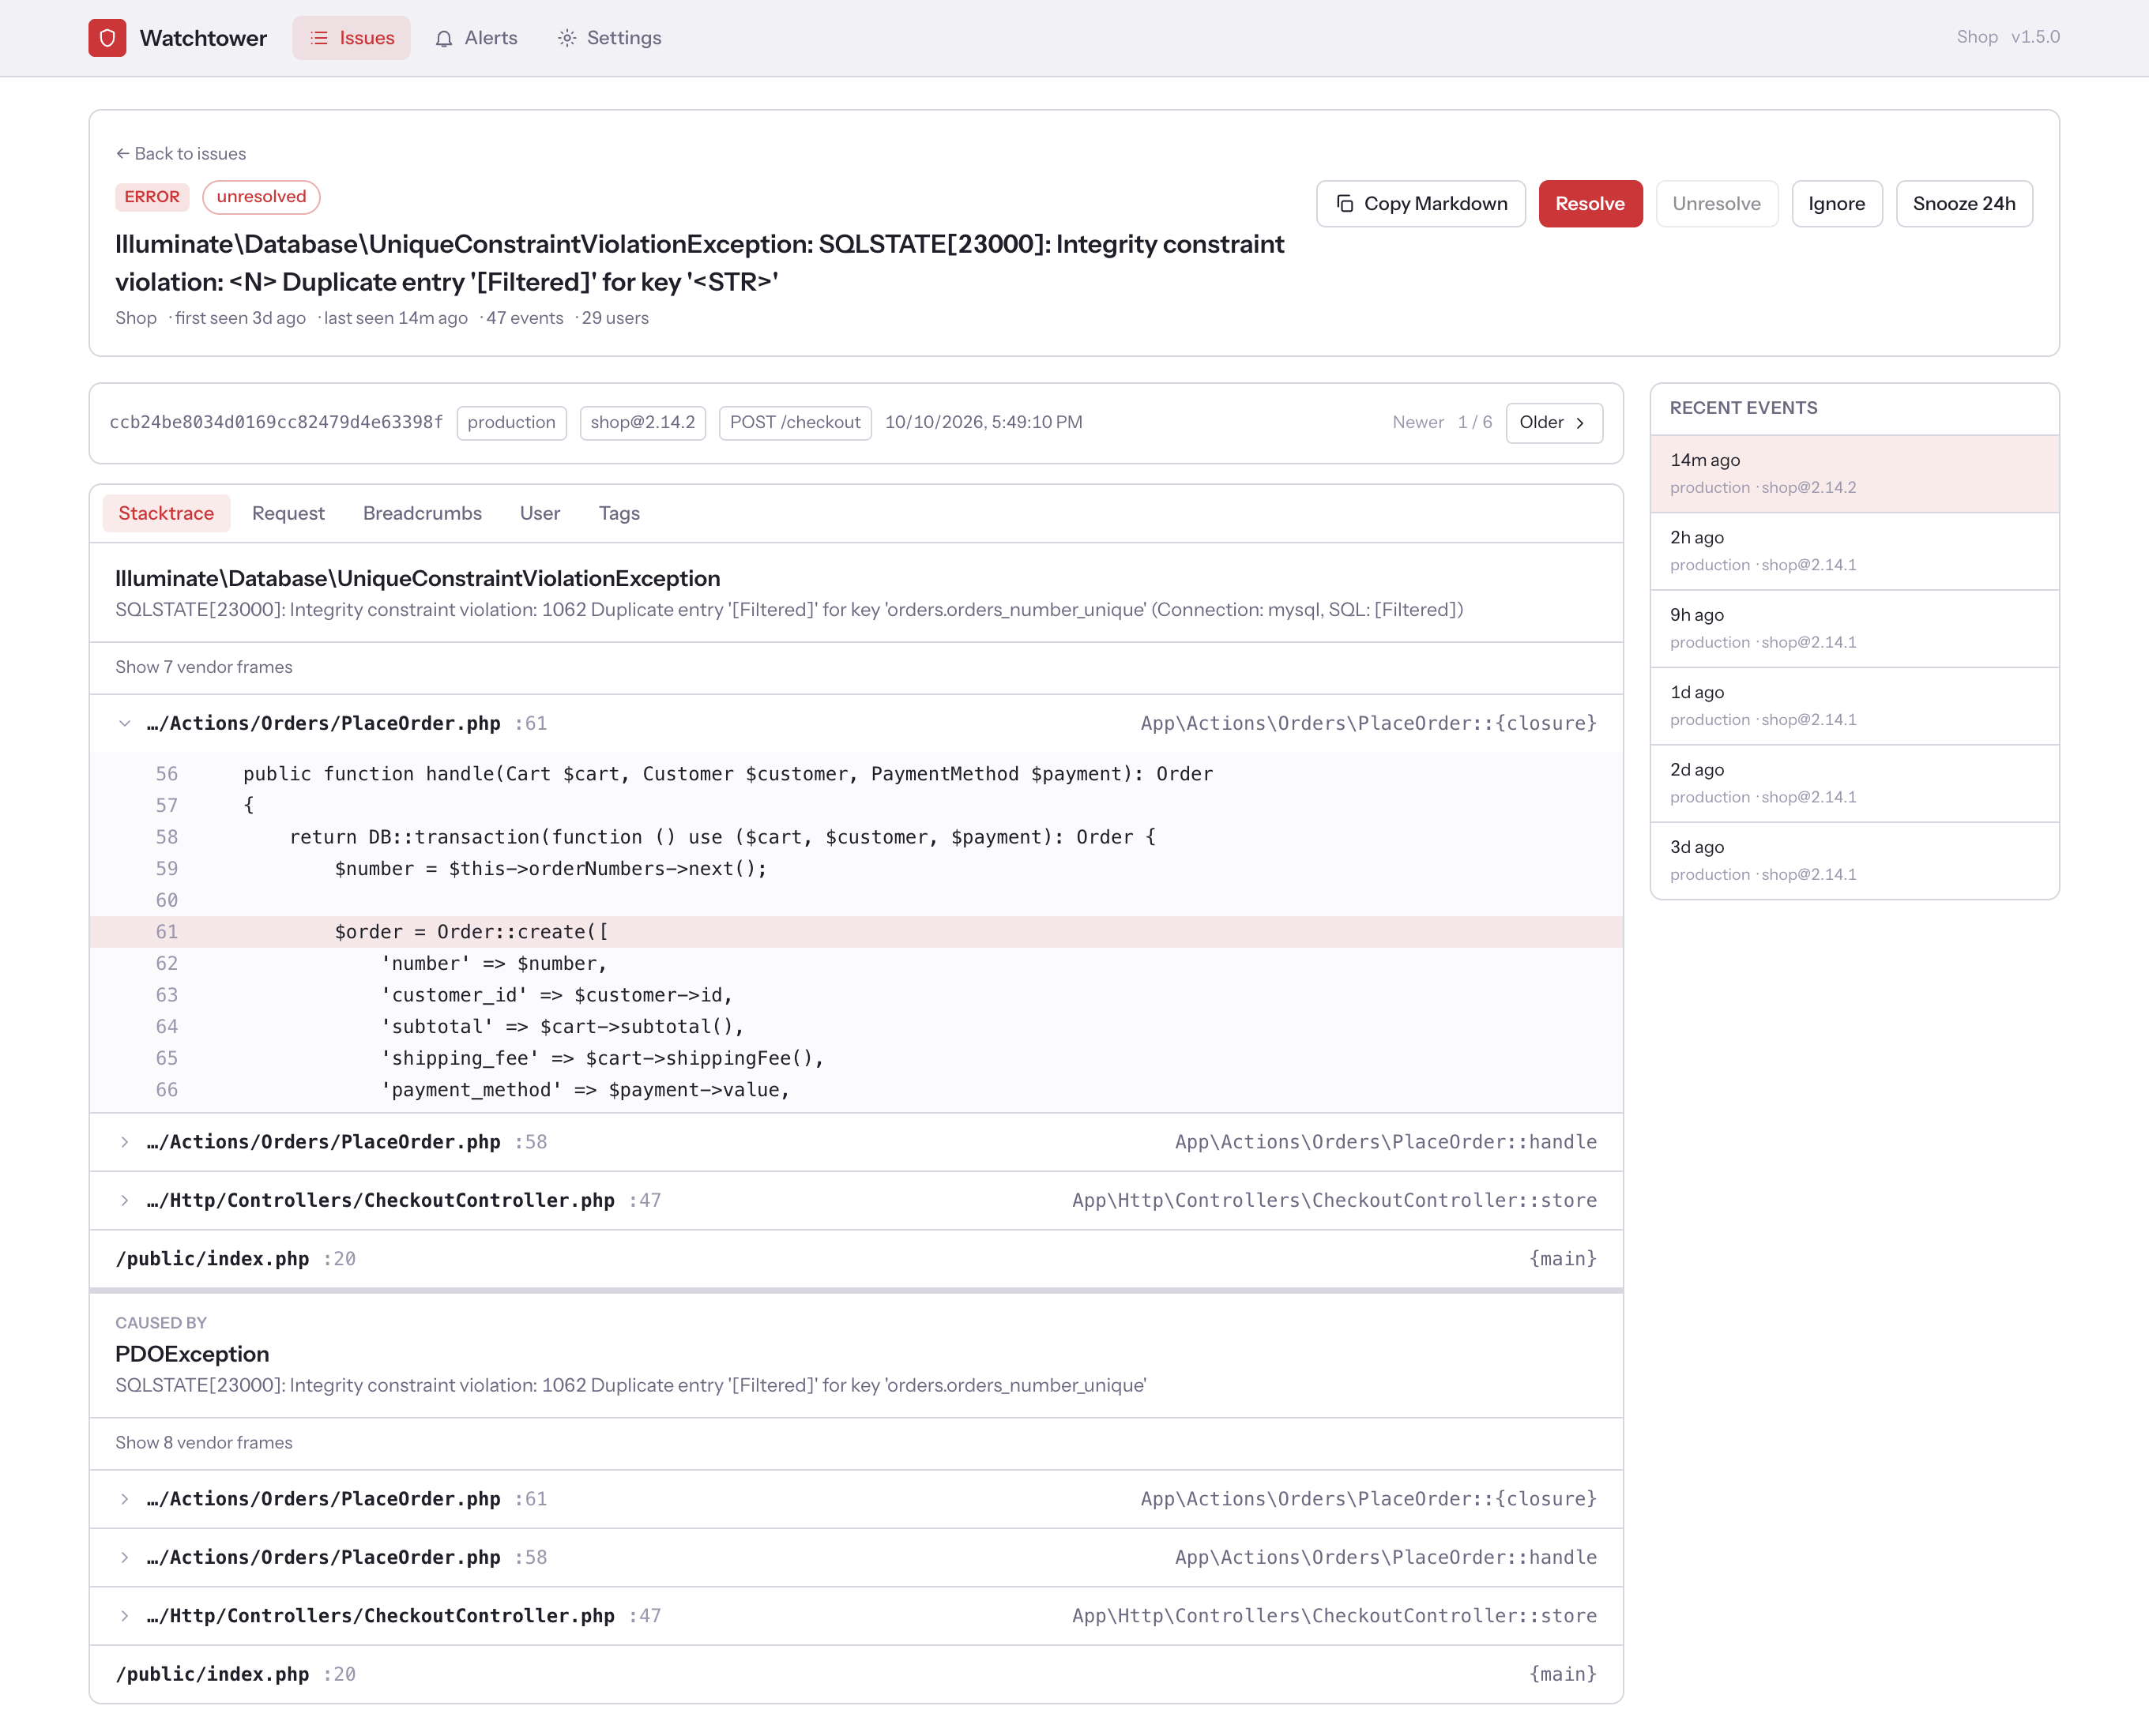Switch to the Stacktrace tab
Image resolution: width=2149 pixels, height=1736 pixels.
click(166, 513)
